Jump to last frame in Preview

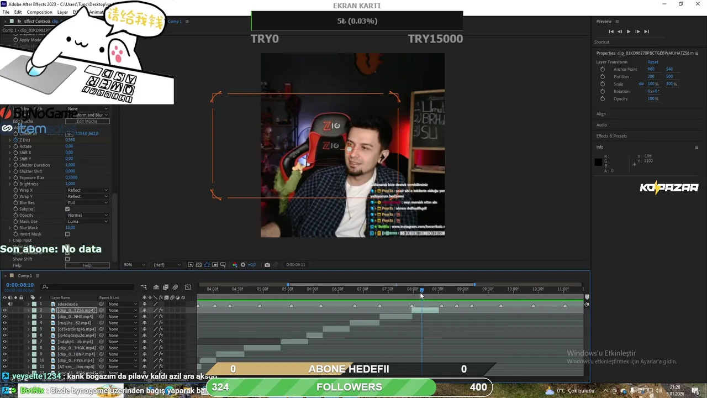point(646,32)
